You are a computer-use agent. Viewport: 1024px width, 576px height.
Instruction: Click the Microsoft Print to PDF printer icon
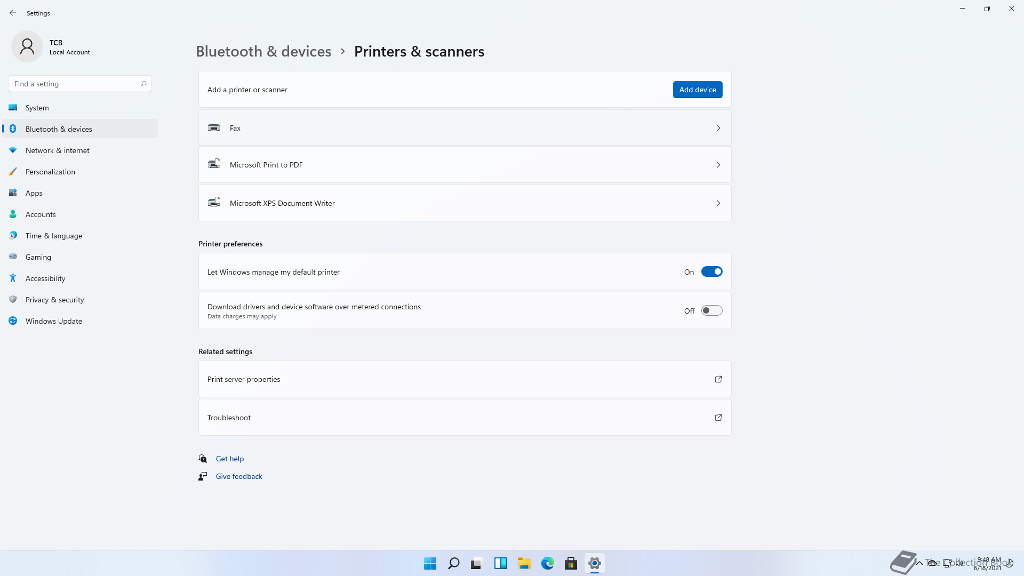[x=214, y=164]
